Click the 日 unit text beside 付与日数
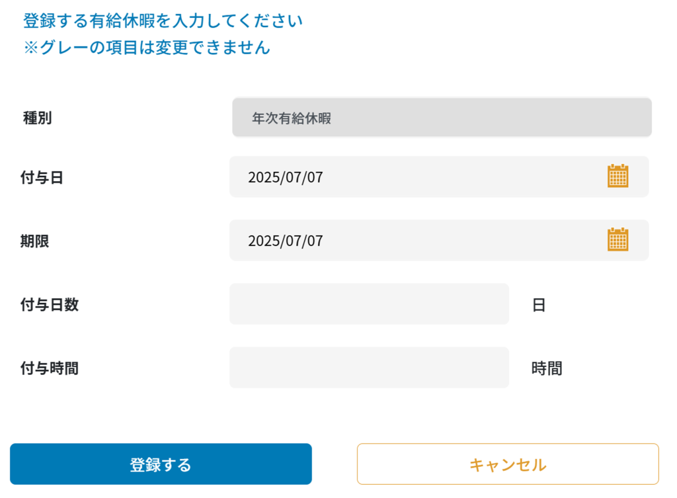 click(x=539, y=305)
